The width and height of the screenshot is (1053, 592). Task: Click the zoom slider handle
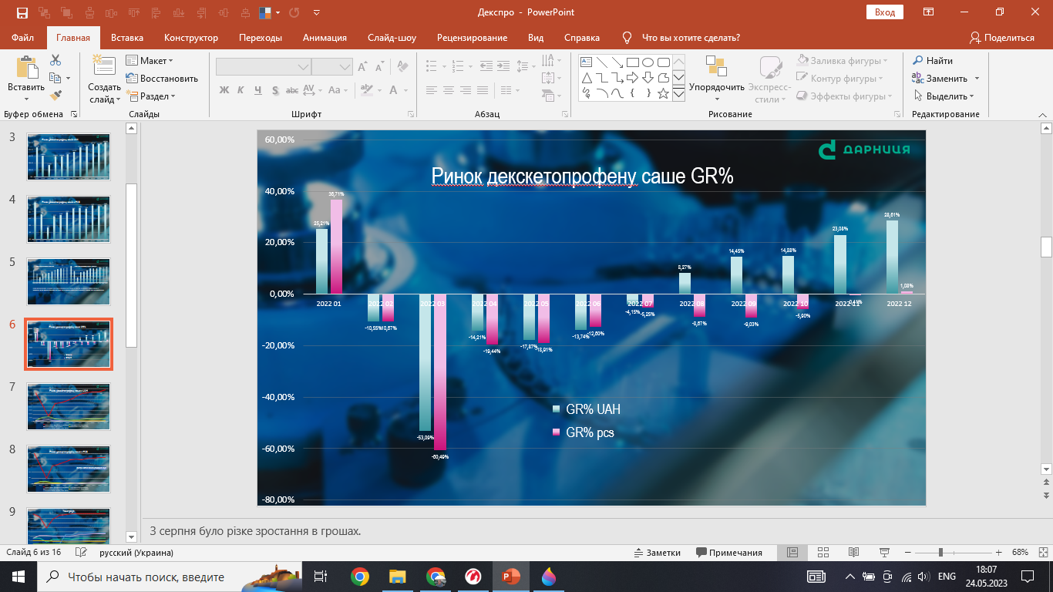940,553
